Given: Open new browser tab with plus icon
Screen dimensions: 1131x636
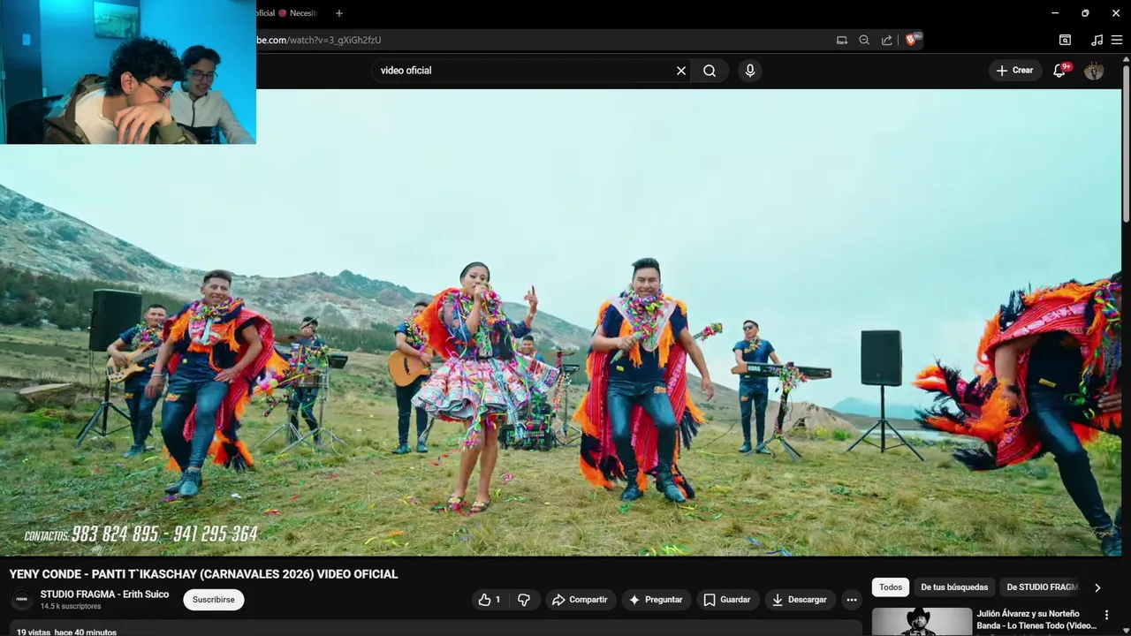Looking at the screenshot, I should [338, 13].
